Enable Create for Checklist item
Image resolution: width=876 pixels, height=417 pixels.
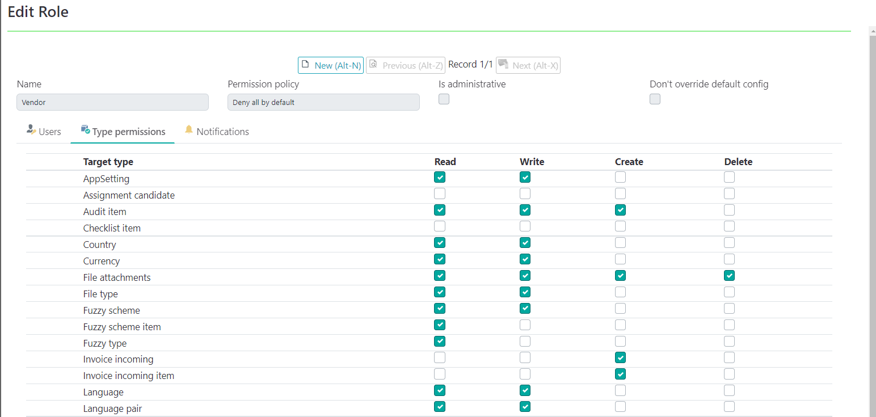(x=621, y=226)
